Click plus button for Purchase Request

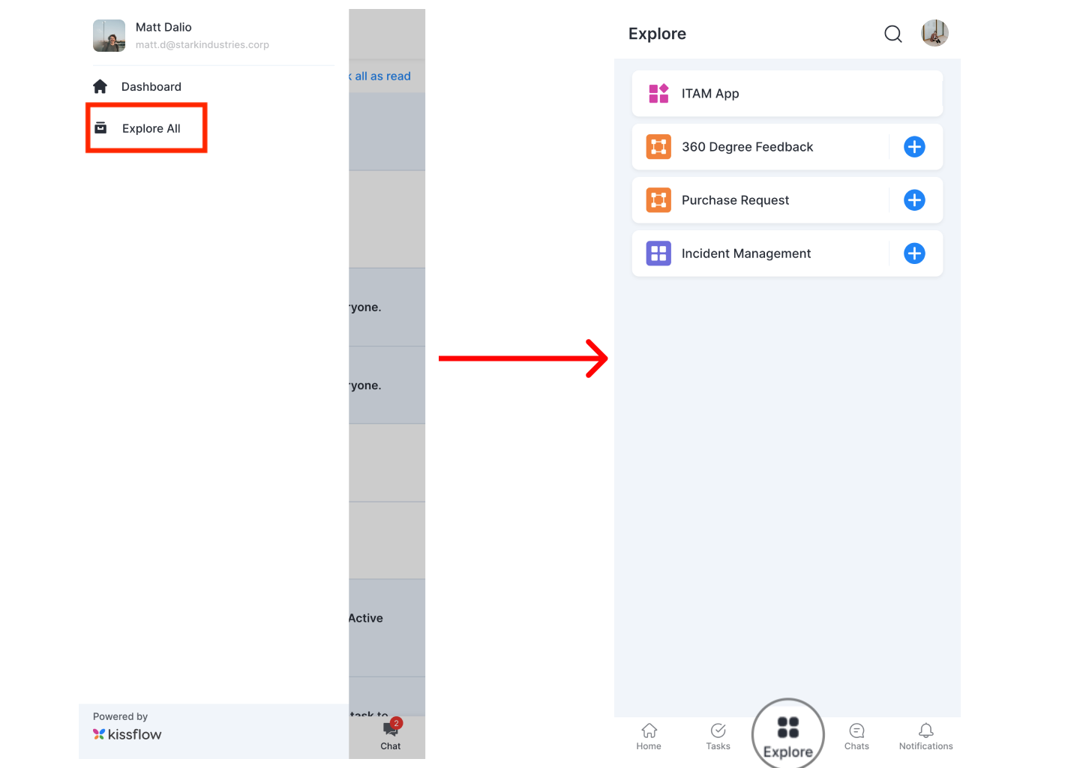click(x=914, y=200)
